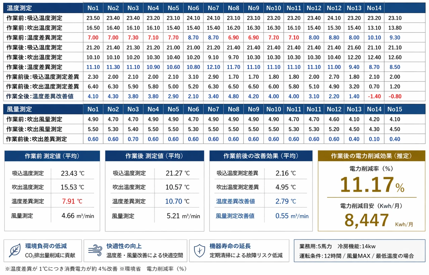Click the 運転条件 line in the spec box
The width and height of the screenshot is (429, 275).
click(x=356, y=256)
